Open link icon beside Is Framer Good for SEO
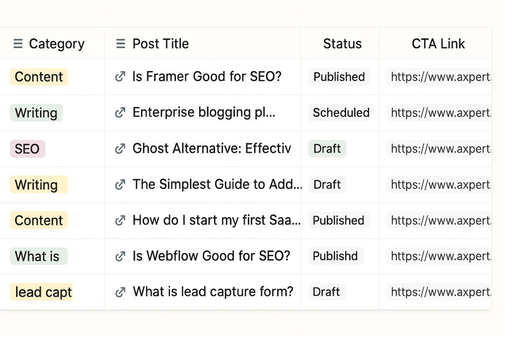The width and height of the screenshot is (505, 337). point(120,76)
